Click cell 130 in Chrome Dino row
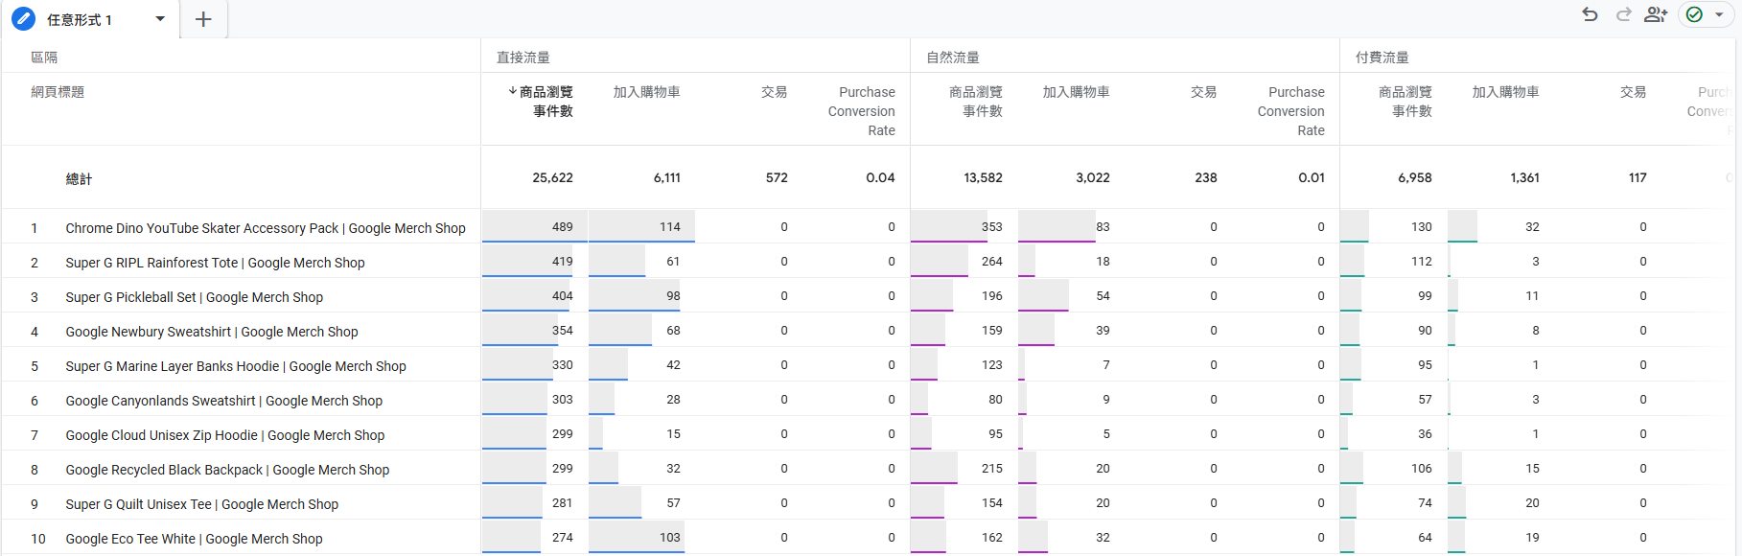 1422,227
